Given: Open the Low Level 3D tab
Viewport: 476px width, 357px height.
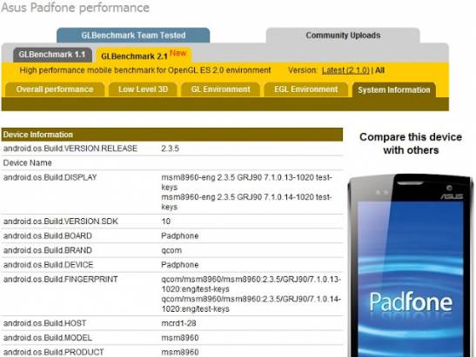Looking at the screenshot, I should click(143, 89).
